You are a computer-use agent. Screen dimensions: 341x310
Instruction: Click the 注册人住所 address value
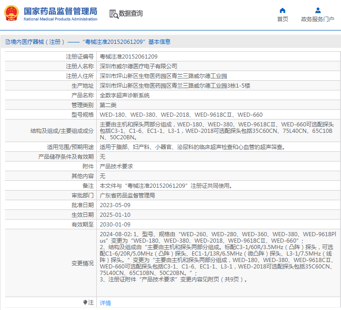tap(163, 76)
